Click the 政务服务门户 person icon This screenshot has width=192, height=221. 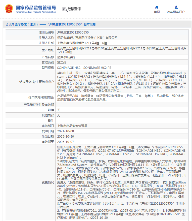176,7
